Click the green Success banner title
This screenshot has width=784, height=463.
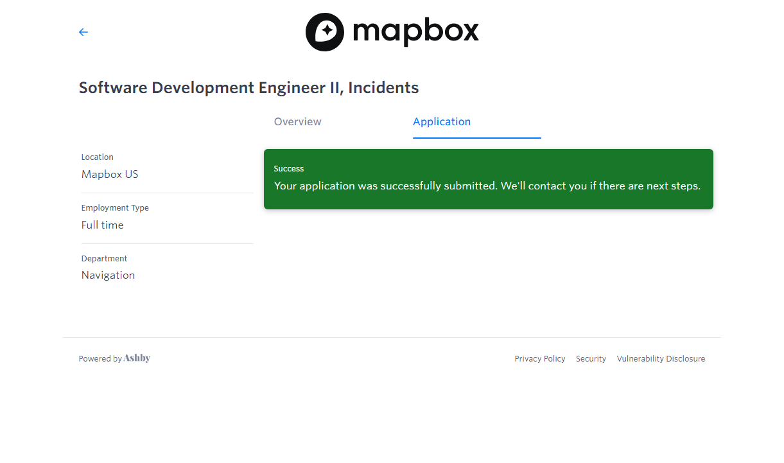click(x=289, y=169)
